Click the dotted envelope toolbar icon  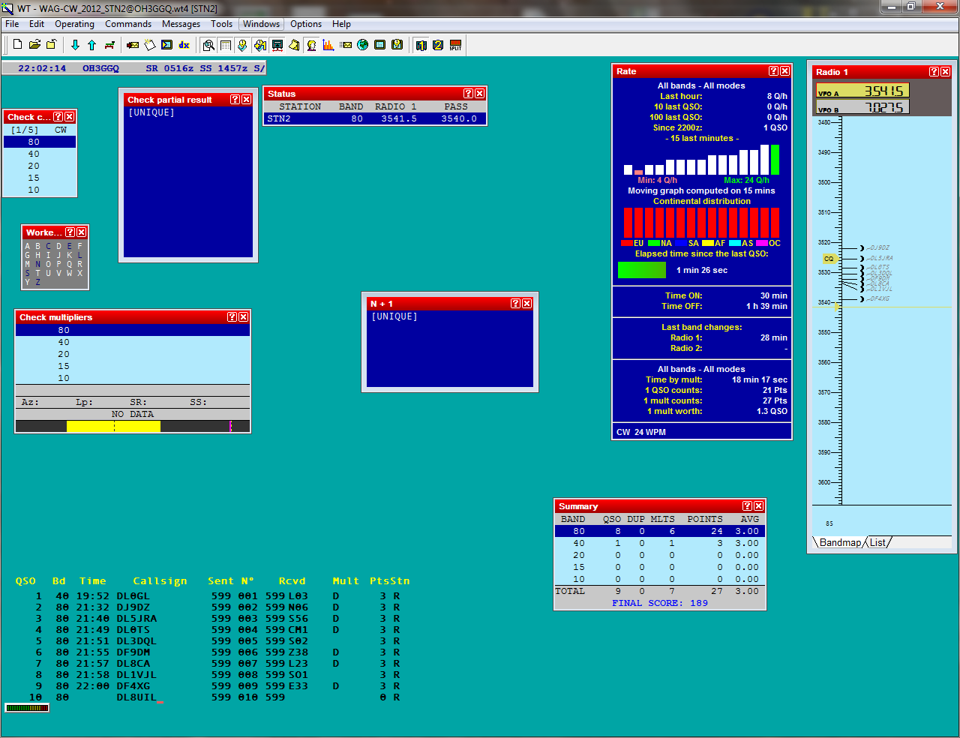click(346, 45)
